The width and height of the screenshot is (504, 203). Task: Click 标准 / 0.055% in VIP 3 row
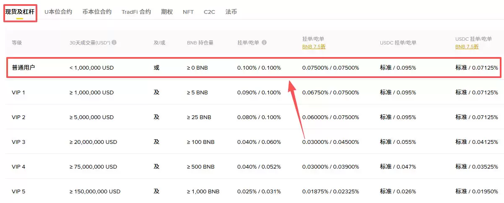pyautogui.click(x=398, y=142)
